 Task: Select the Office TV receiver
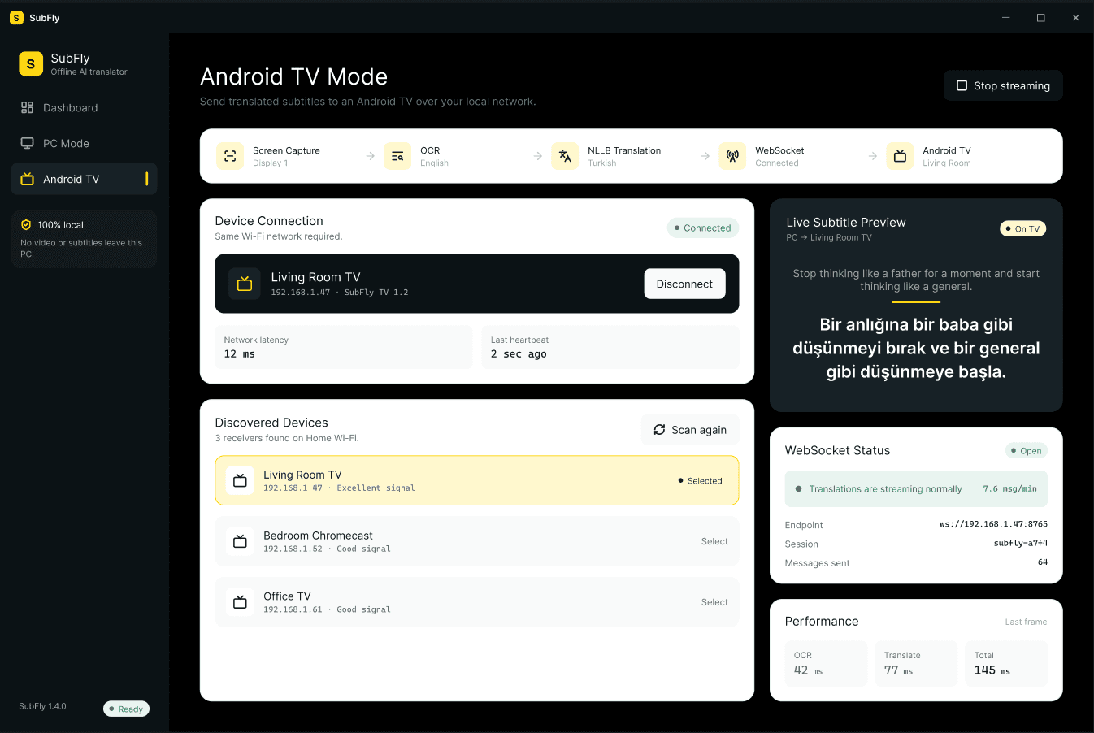pyautogui.click(x=714, y=602)
